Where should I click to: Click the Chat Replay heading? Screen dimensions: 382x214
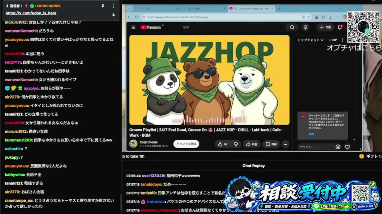tap(254, 166)
